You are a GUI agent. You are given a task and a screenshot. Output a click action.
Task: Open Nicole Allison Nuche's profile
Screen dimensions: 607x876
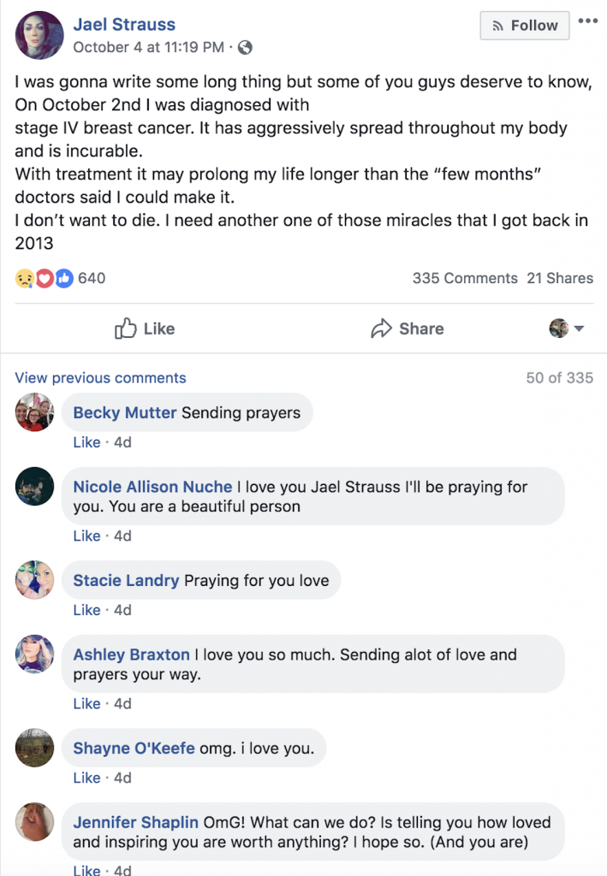[x=152, y=486]
